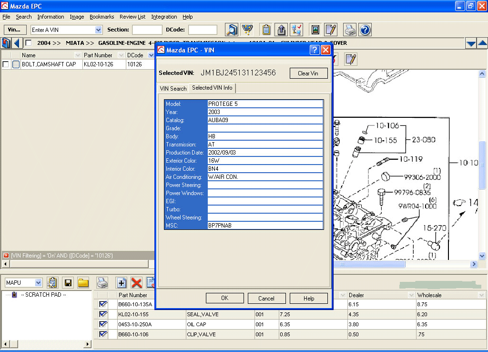The image size is (488, 352).
Task: Uncheck the B660-10-135A row checkbox
Action: (x=103, y=304)
